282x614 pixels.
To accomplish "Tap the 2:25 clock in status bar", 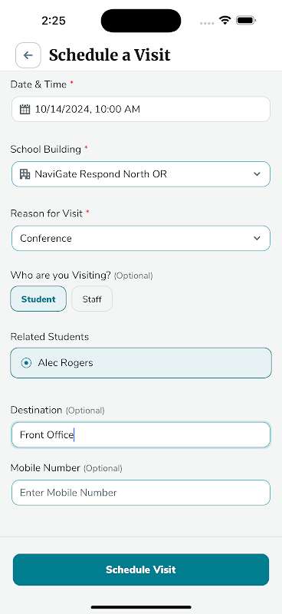I will point(54,21).
